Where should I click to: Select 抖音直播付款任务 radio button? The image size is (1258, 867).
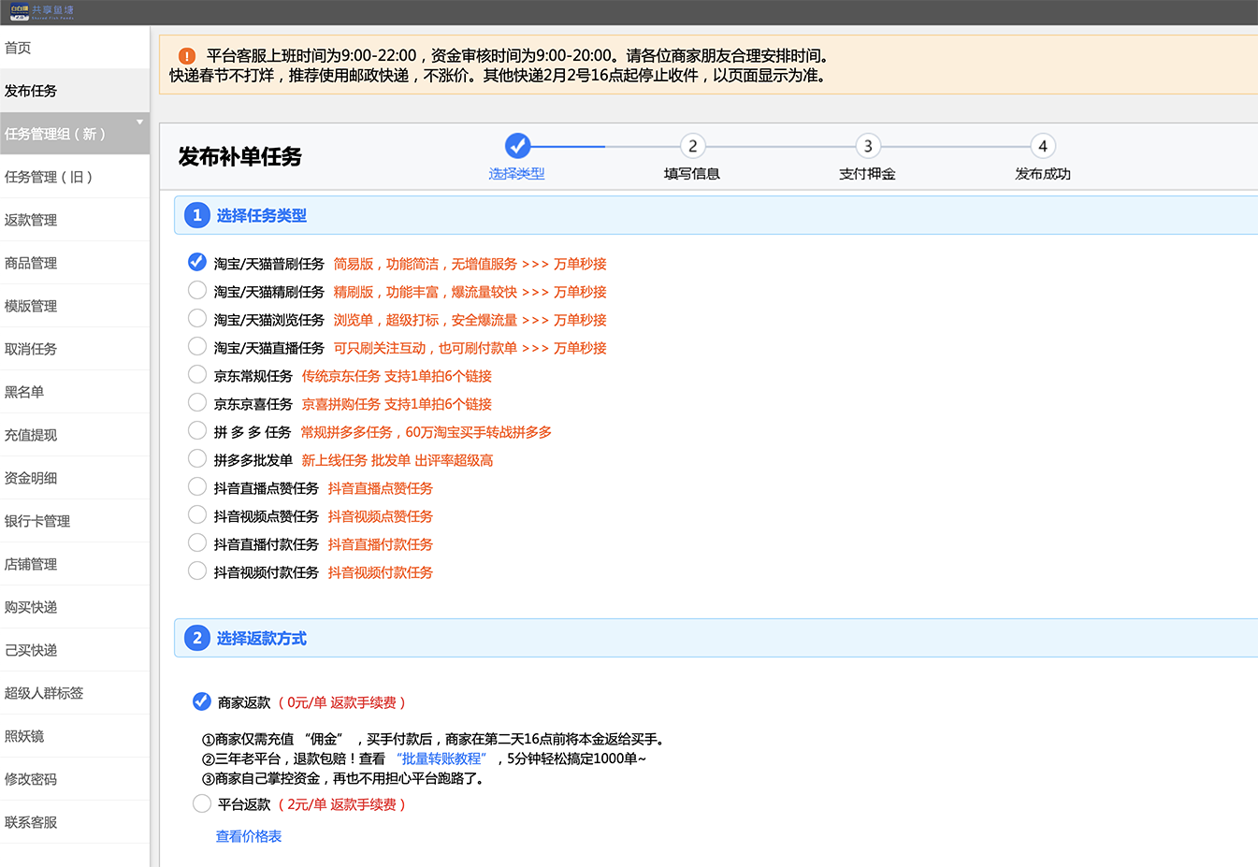click(x=197, y=542)
